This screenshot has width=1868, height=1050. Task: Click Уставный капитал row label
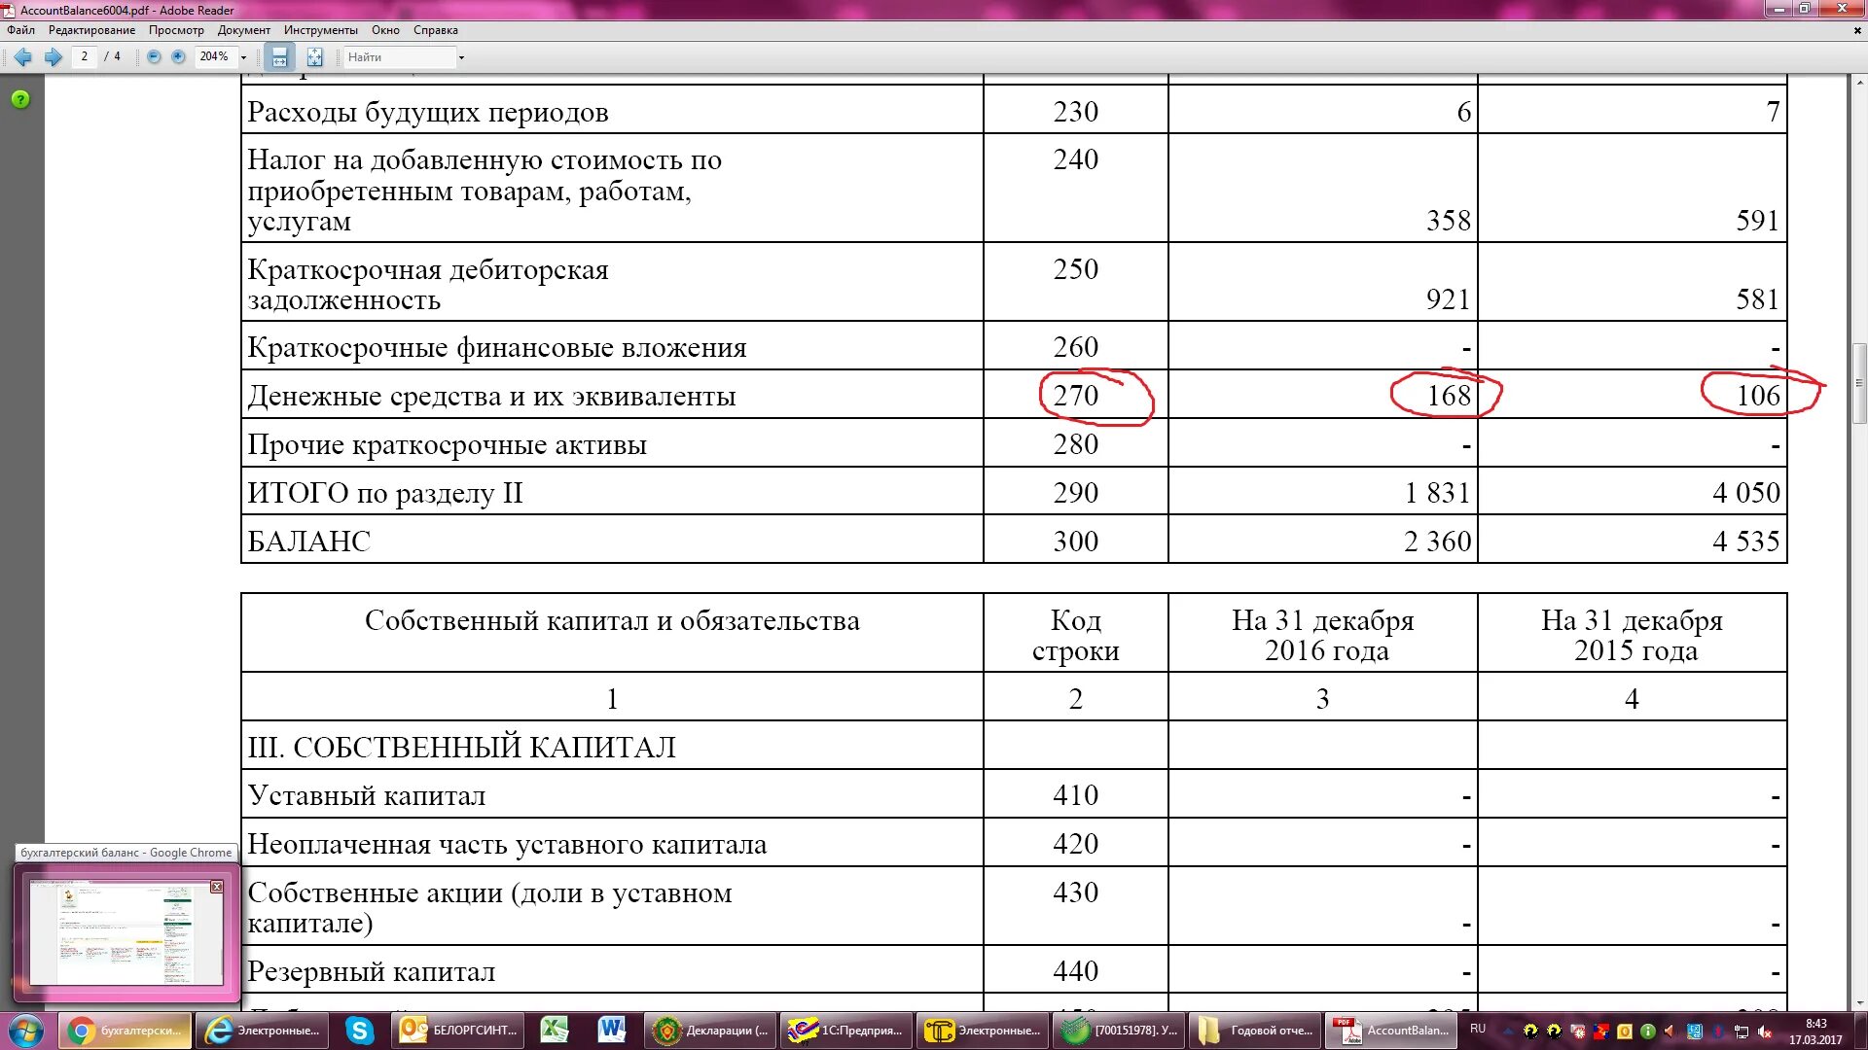point(366,796)
